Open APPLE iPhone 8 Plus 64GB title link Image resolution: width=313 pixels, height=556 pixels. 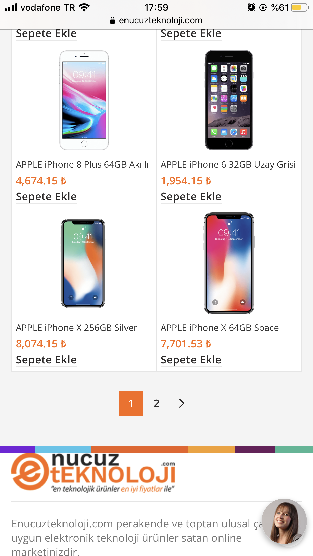[82, 164]
